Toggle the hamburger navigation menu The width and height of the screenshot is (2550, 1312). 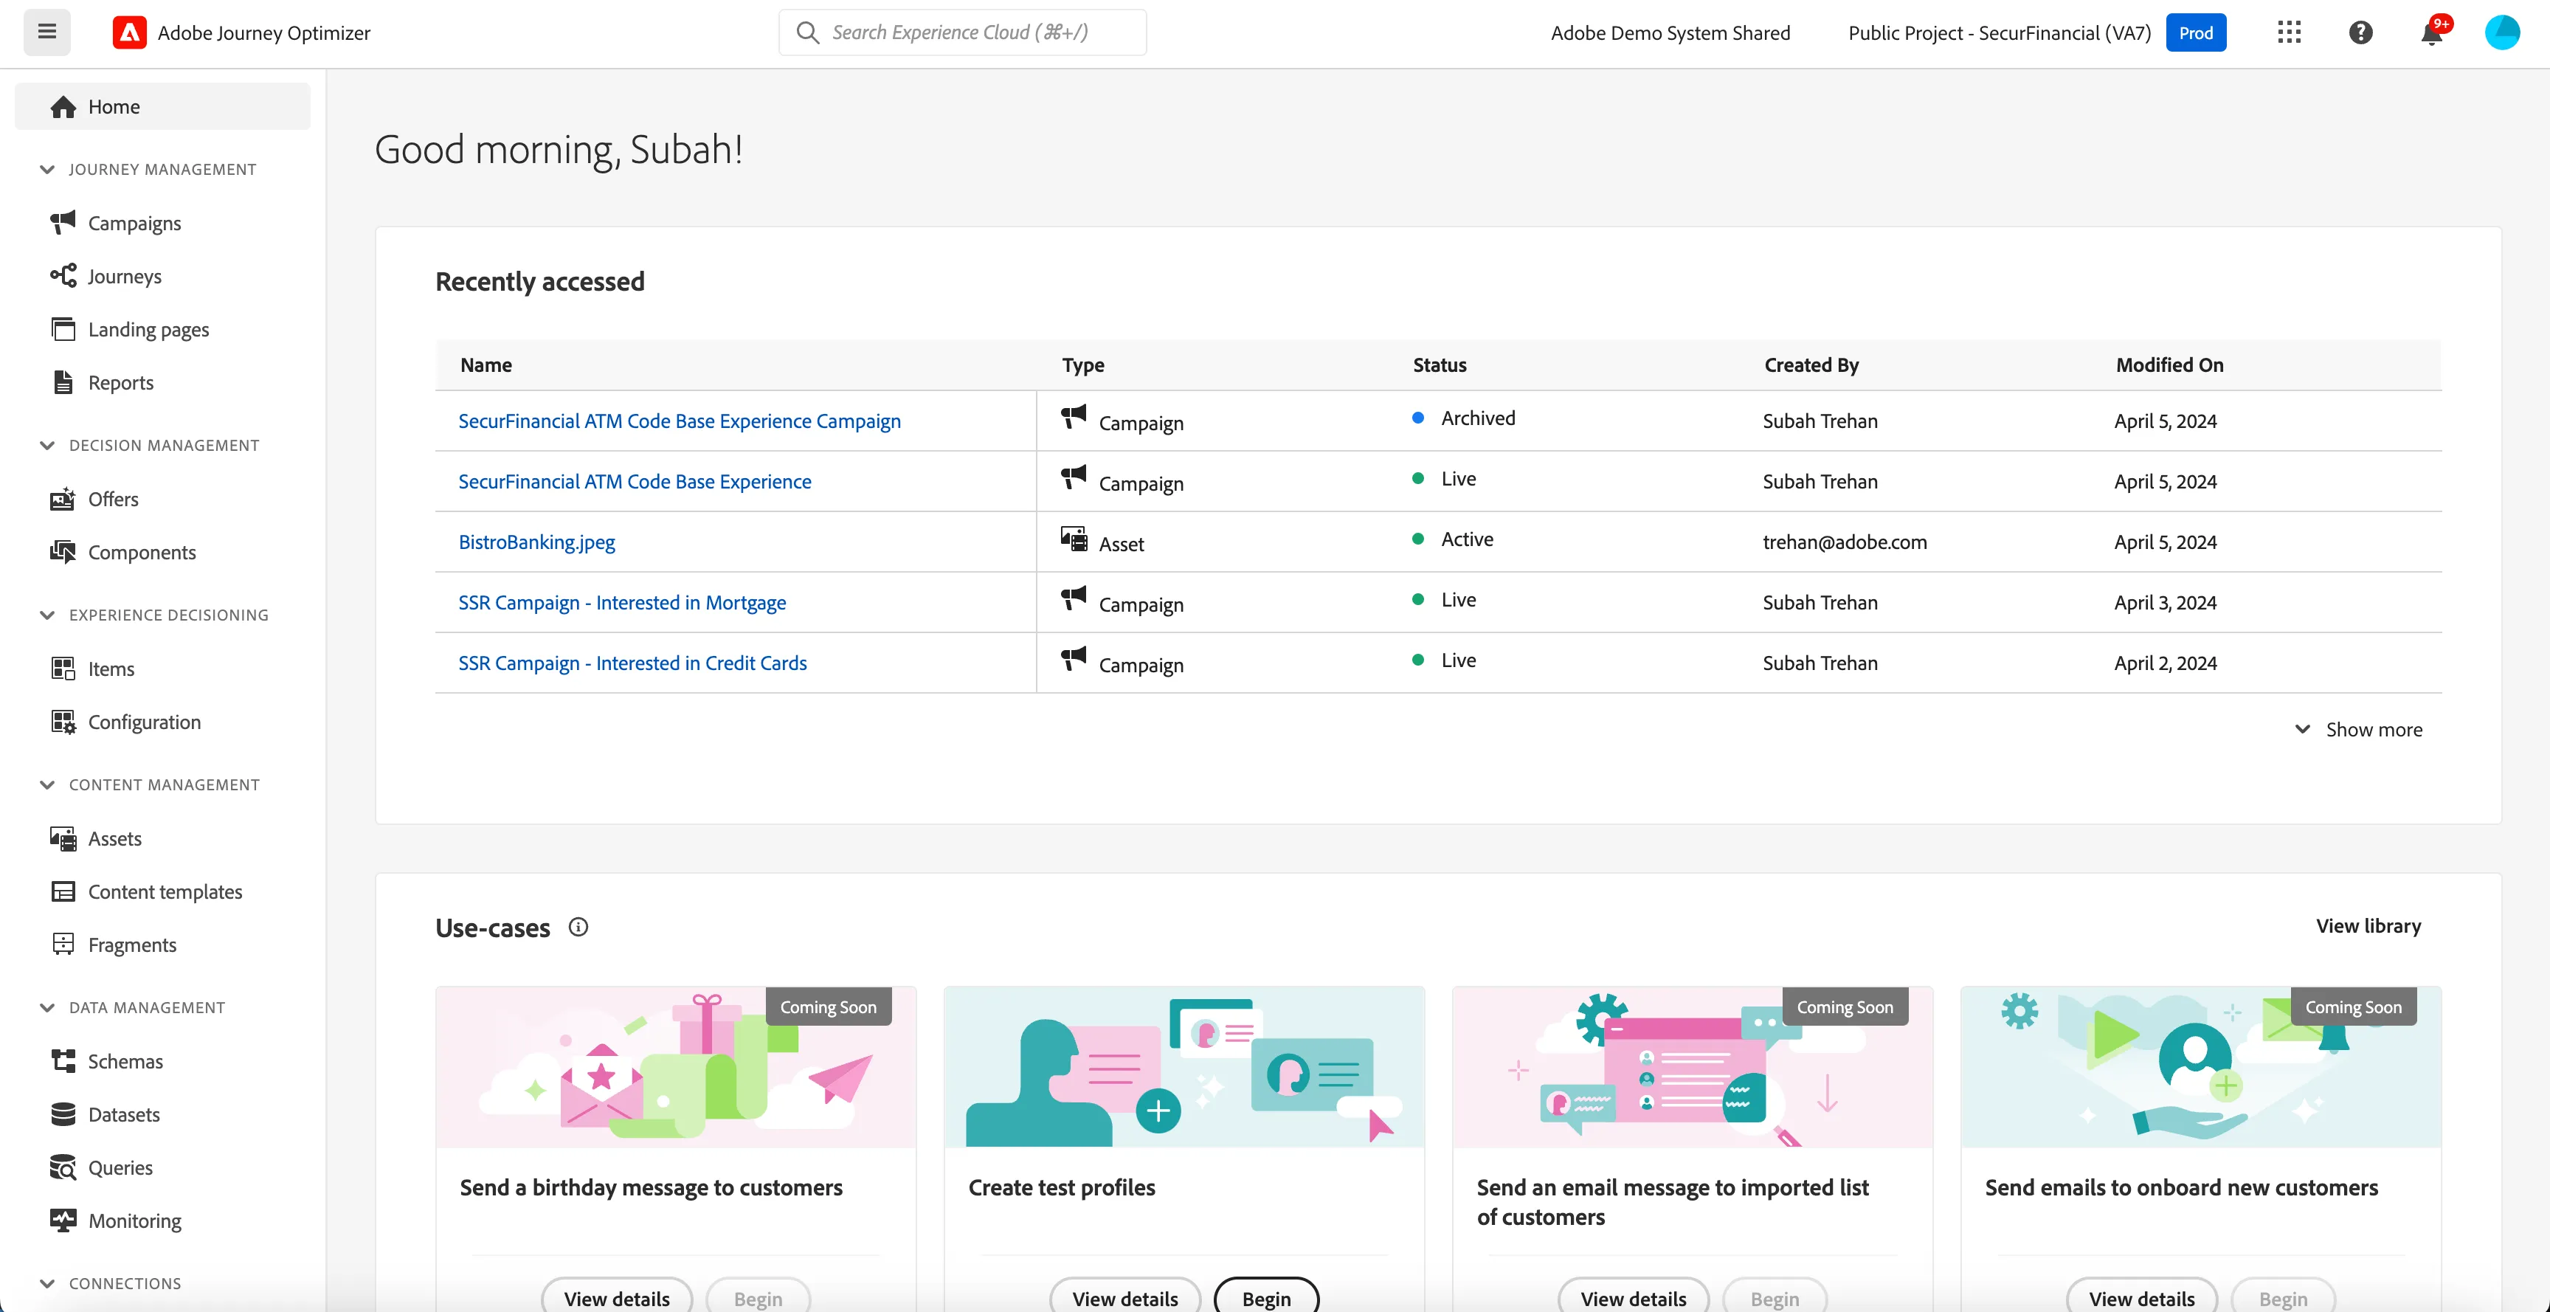[x=46, y=32]
